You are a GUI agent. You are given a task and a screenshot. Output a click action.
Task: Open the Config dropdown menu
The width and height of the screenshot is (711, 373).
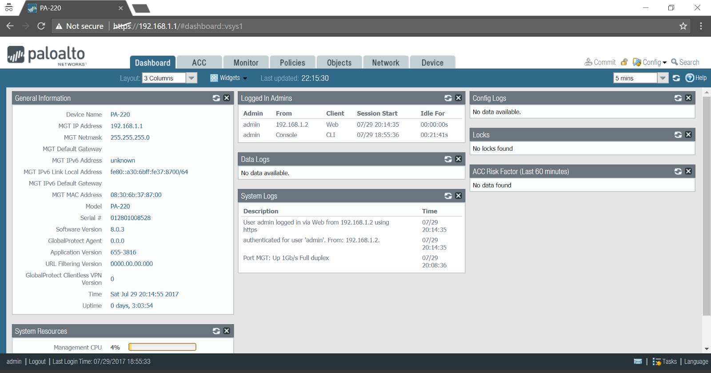pyautogui.click(x=650, y=62)
